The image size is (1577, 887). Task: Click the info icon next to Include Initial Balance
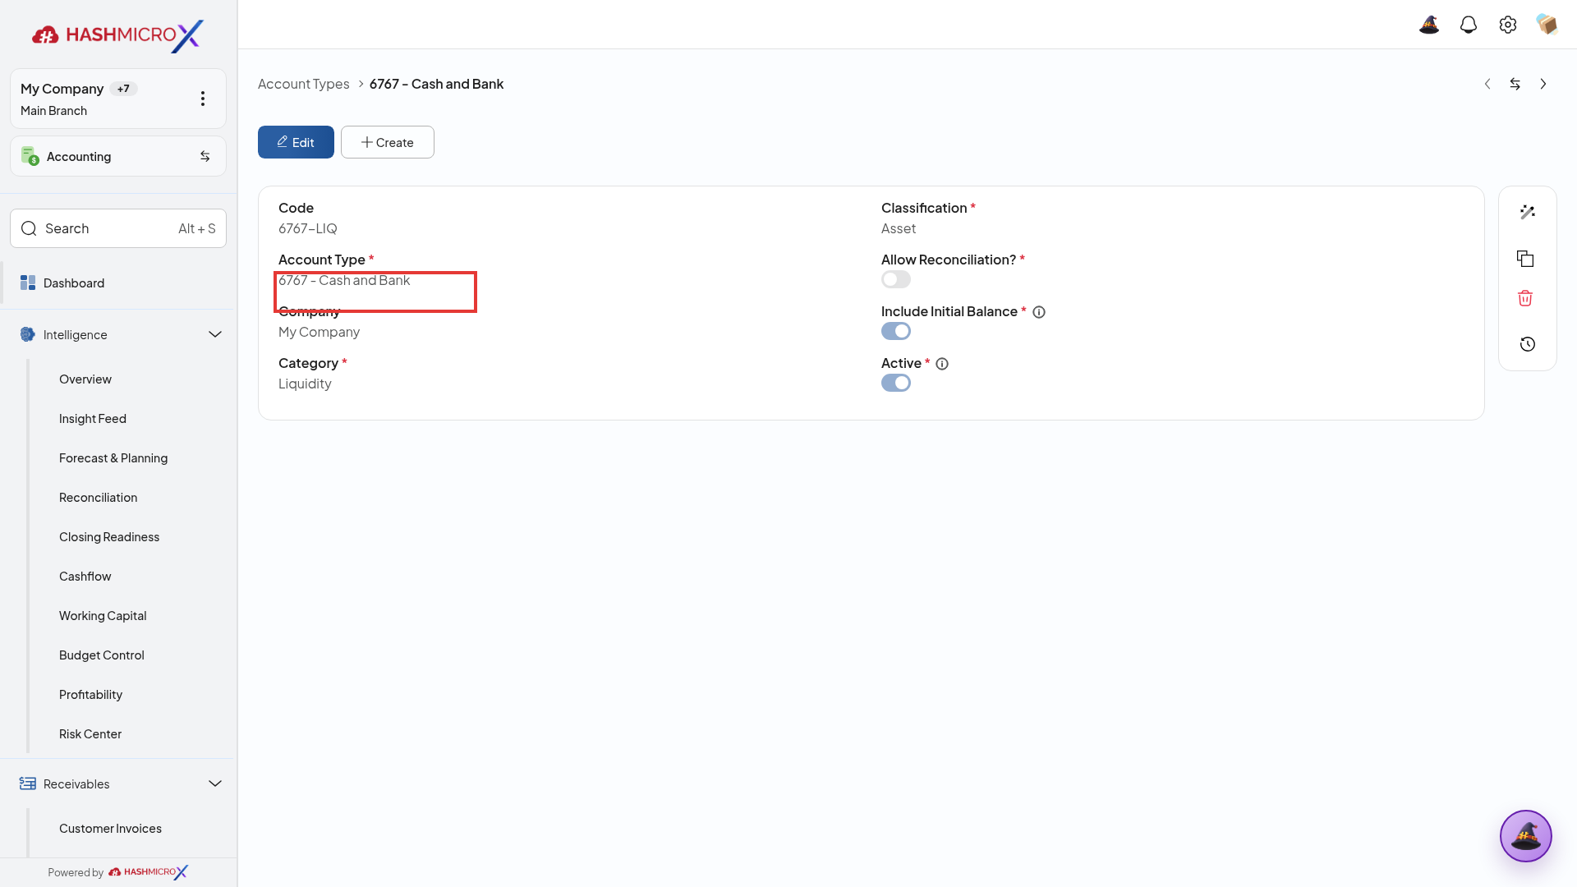pos(1039,312)
